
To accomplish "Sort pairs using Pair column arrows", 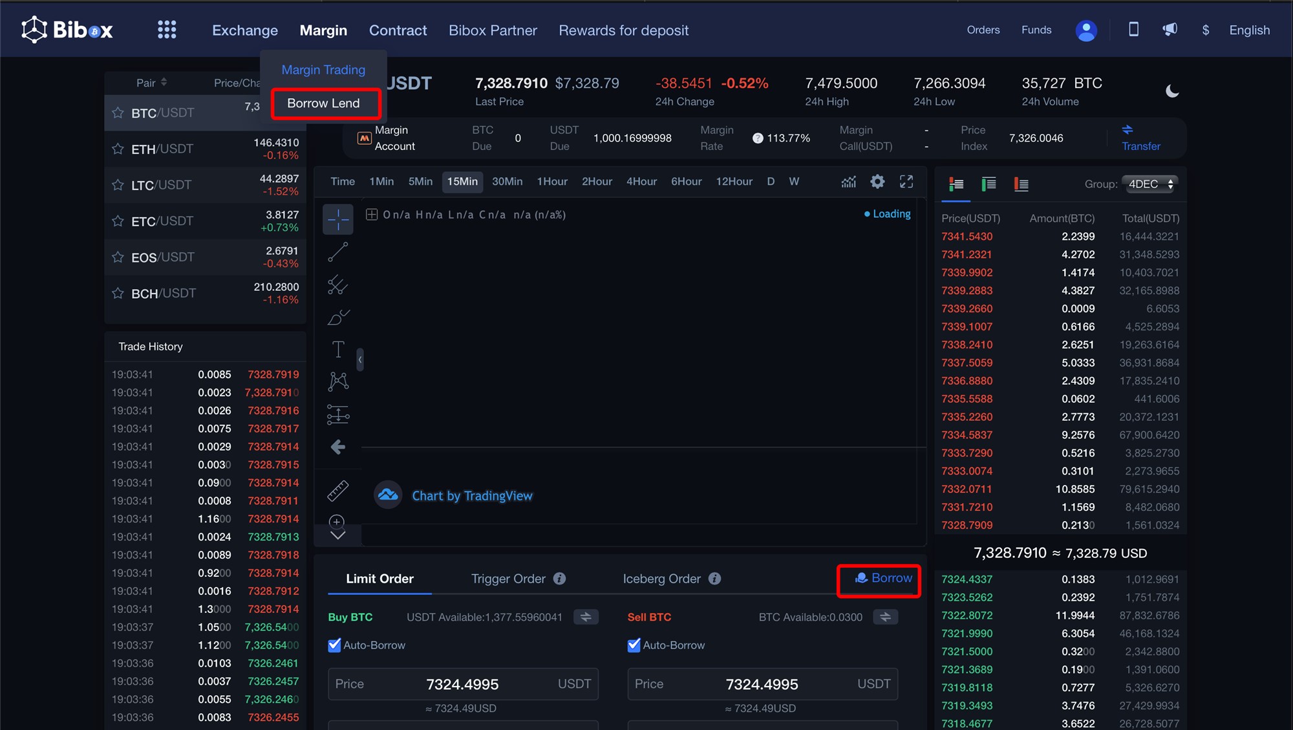I will coord(164,82).
